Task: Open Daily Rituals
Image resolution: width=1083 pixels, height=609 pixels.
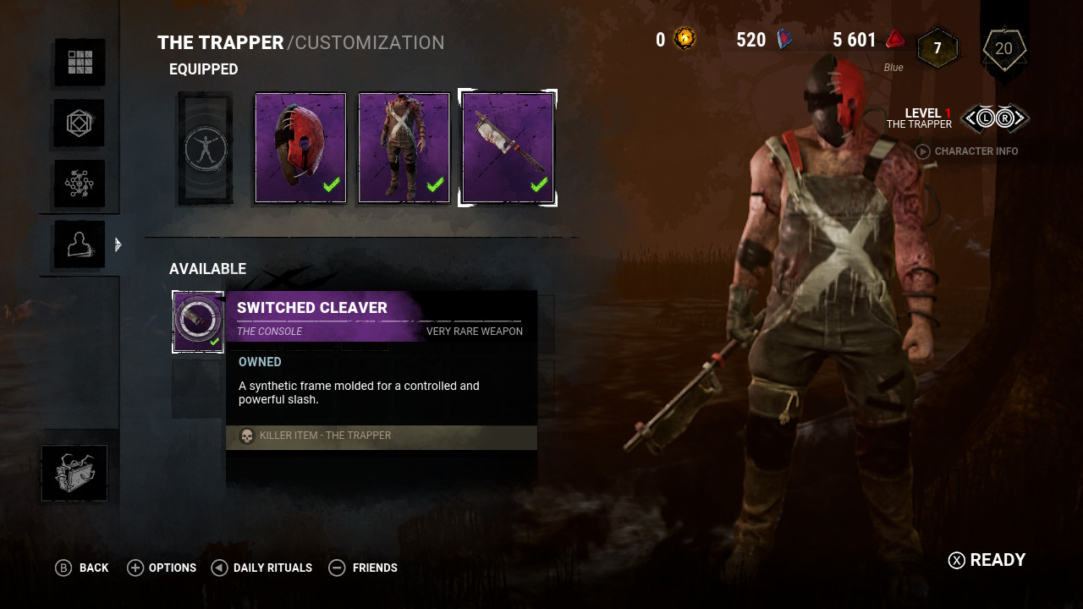Action: (261, 568)
